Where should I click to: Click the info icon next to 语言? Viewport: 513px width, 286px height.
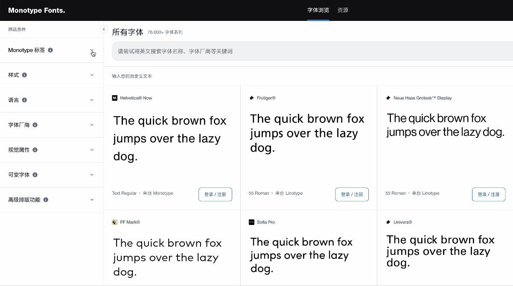click(24, 100)
